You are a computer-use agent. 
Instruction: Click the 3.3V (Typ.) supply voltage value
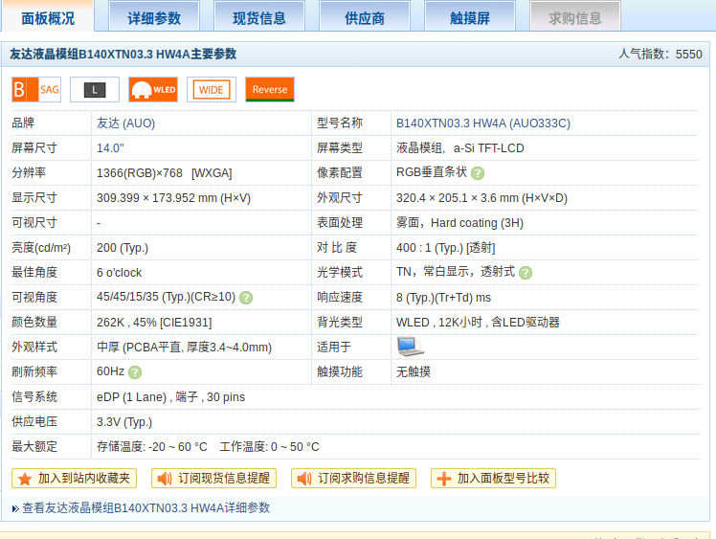coord(124,422)
